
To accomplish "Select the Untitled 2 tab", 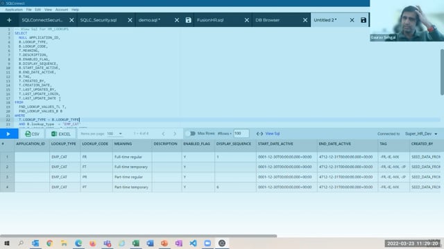I will pos(325,20).
